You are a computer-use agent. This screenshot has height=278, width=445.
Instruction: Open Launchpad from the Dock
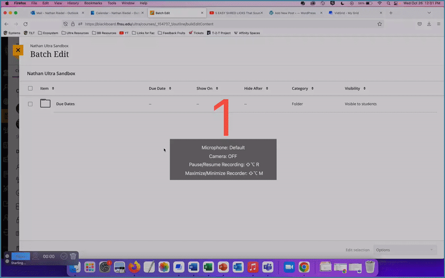[x=89, y=267]
